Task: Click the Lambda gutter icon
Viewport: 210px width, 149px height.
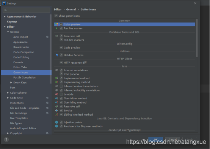Action: [x=56, y=94]
